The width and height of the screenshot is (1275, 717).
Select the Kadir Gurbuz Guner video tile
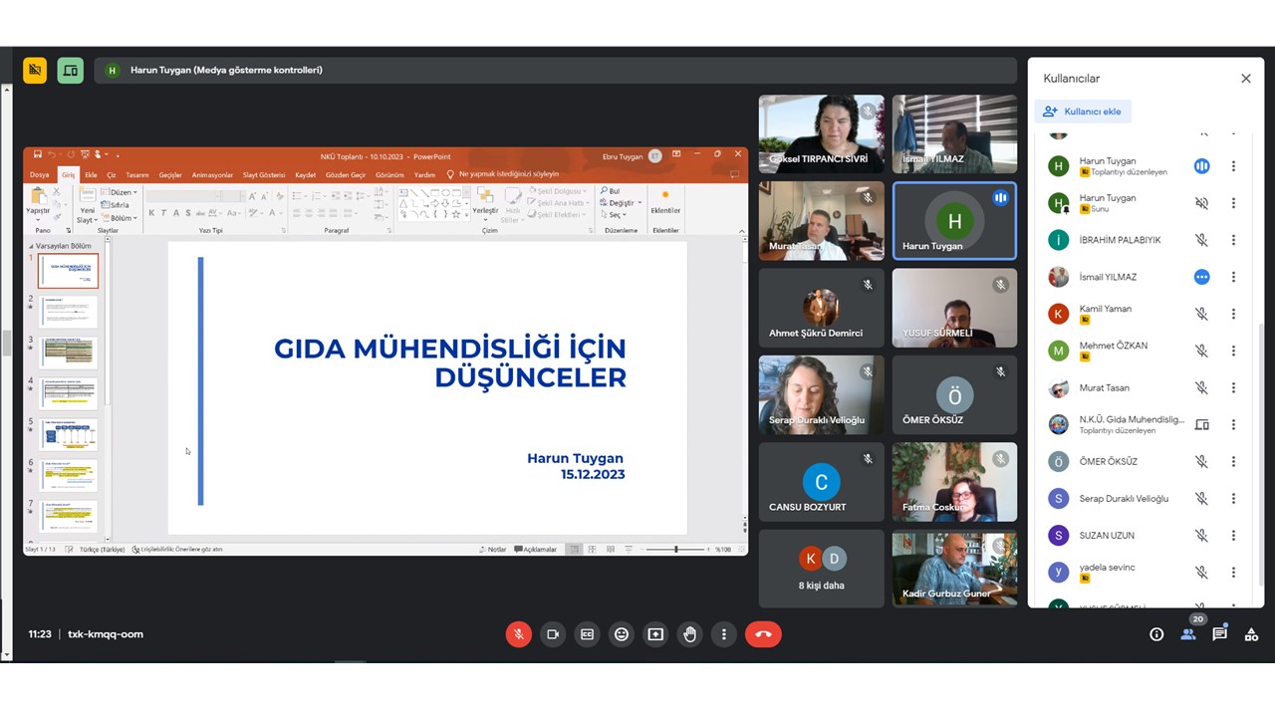[x=954, y=568]
